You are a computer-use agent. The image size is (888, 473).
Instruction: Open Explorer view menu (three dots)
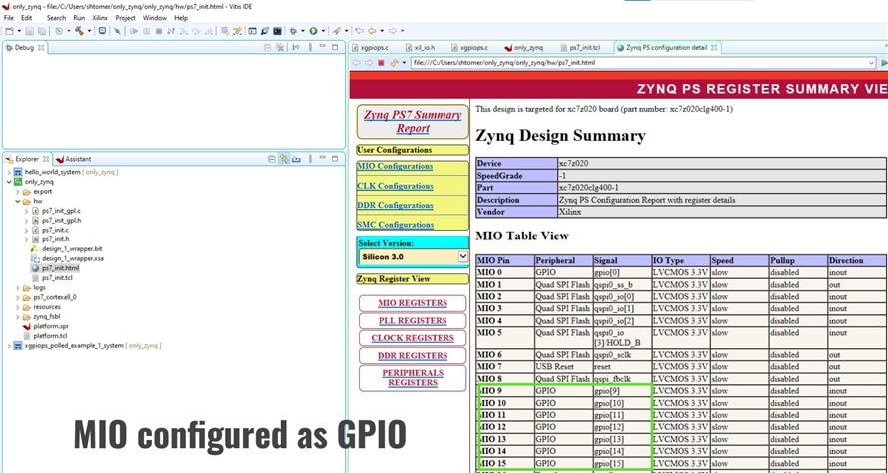point(310,159)
